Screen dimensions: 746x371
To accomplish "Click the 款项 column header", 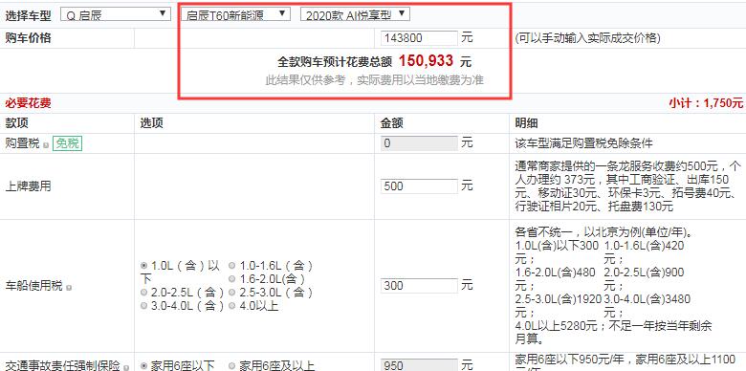I will pyautogui.click(x=16, y=123).
